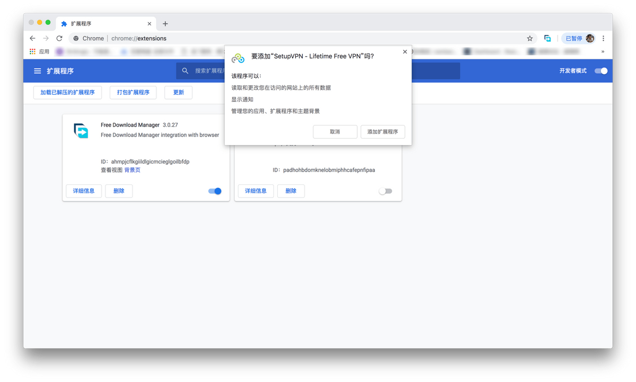This screenshot has height=382, width=636.
Task: Bookmark this page with the star icon
Action: [x=529, y=38]
